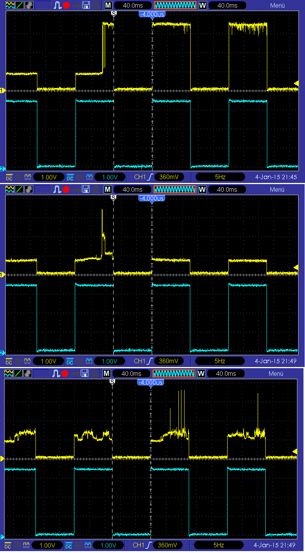Click the M 40.0ms timebase value in middle capture
305x553 pixels.
(133, 189)
